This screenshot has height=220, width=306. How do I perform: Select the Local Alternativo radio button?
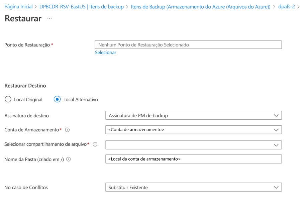coord(57,99)
